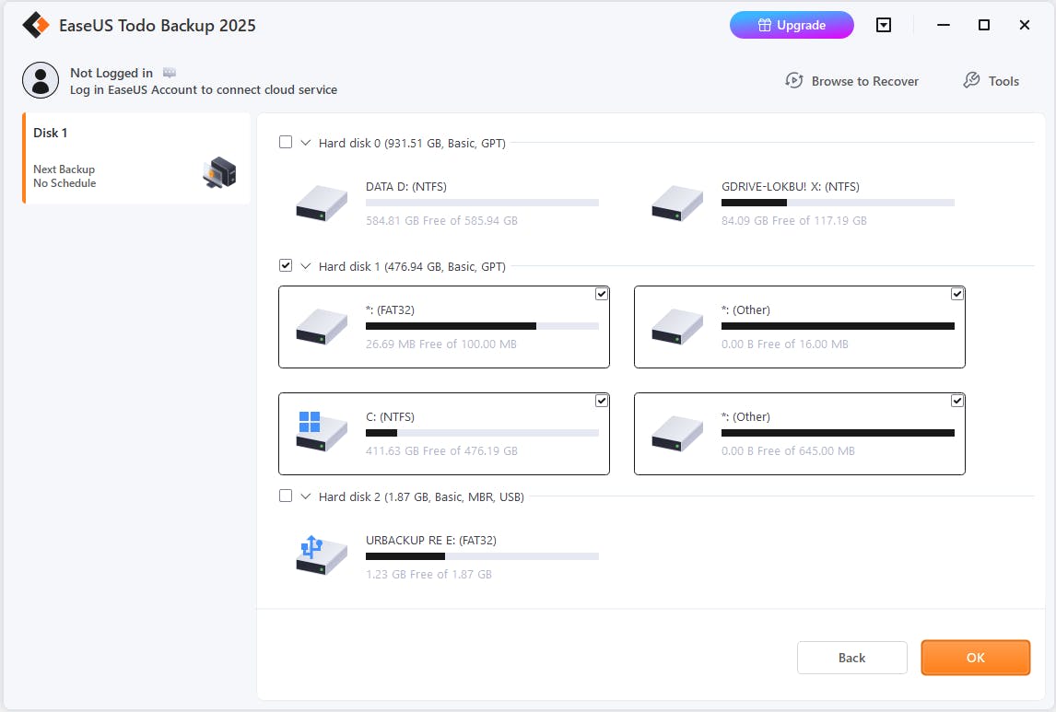Click the 16.00 MB Other partition drive icon
The image size is (1056, 712).
(677, 326)
